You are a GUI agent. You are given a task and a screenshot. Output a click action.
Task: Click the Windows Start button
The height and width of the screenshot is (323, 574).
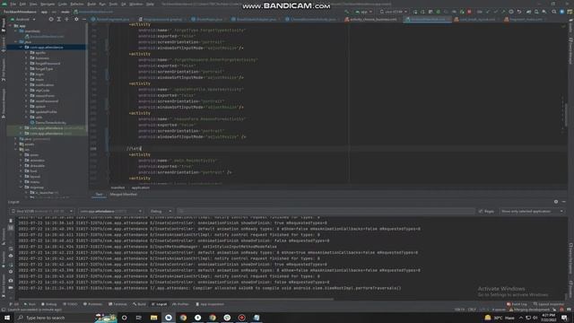[7, 318]
